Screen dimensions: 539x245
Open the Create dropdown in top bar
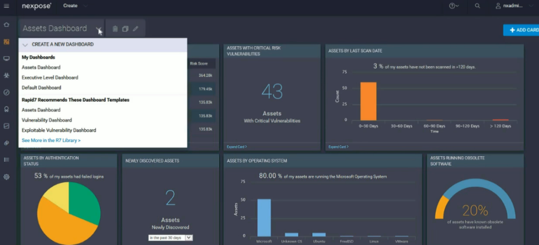coord(75,6)
